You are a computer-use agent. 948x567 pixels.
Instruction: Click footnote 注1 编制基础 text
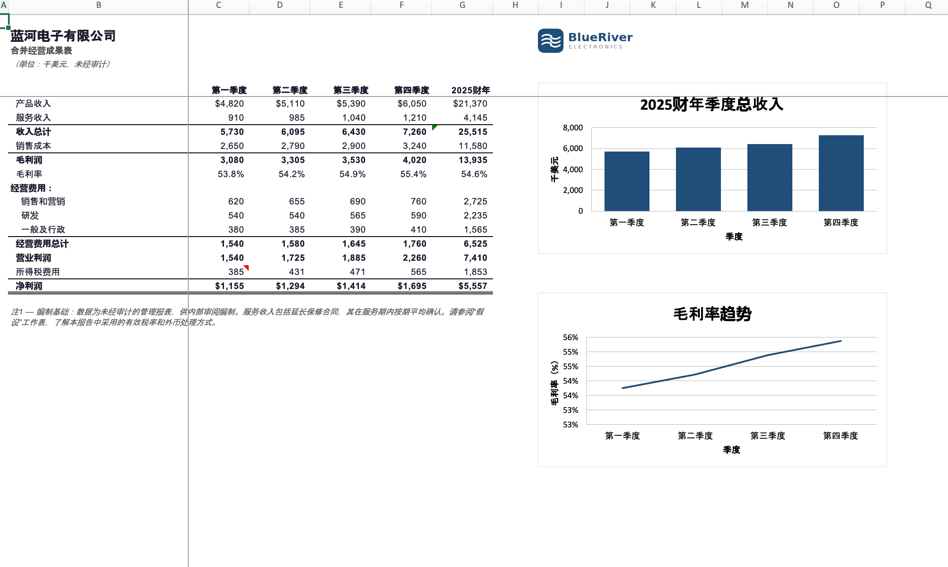tap(247, 317)
